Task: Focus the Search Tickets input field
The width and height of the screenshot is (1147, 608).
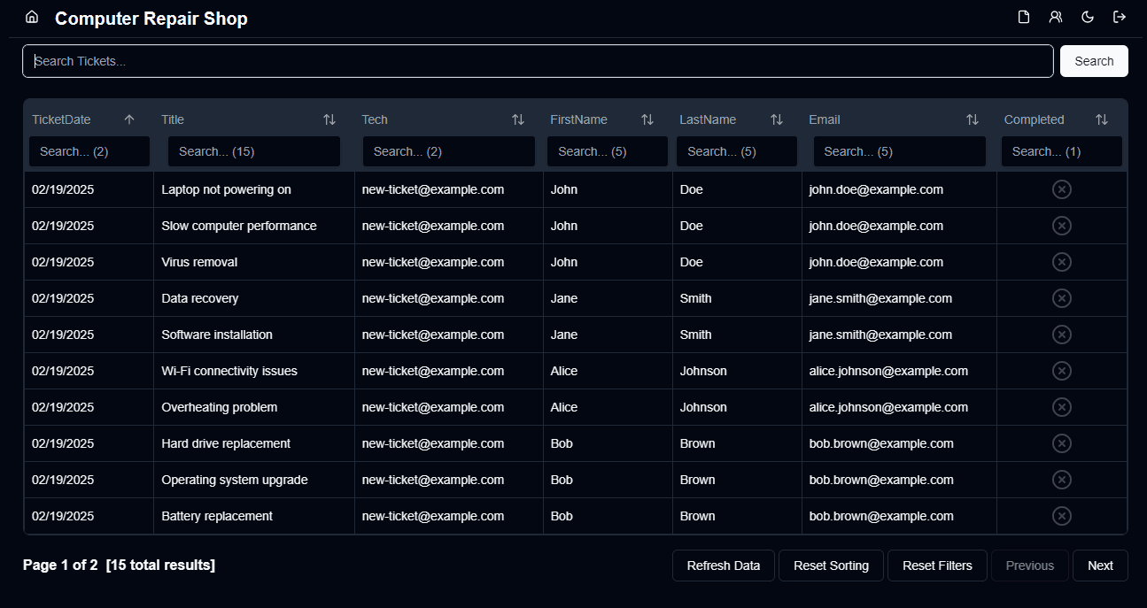Action: (538, 61)
